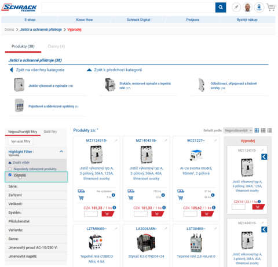Image resolution: width=278 pixels, height=267 pixels.
Task: Click info icon beside IK021227-- price
Action: point(214,208)
